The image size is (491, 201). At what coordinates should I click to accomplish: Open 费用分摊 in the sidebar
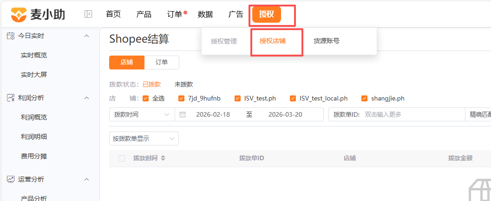coord(34,156)
